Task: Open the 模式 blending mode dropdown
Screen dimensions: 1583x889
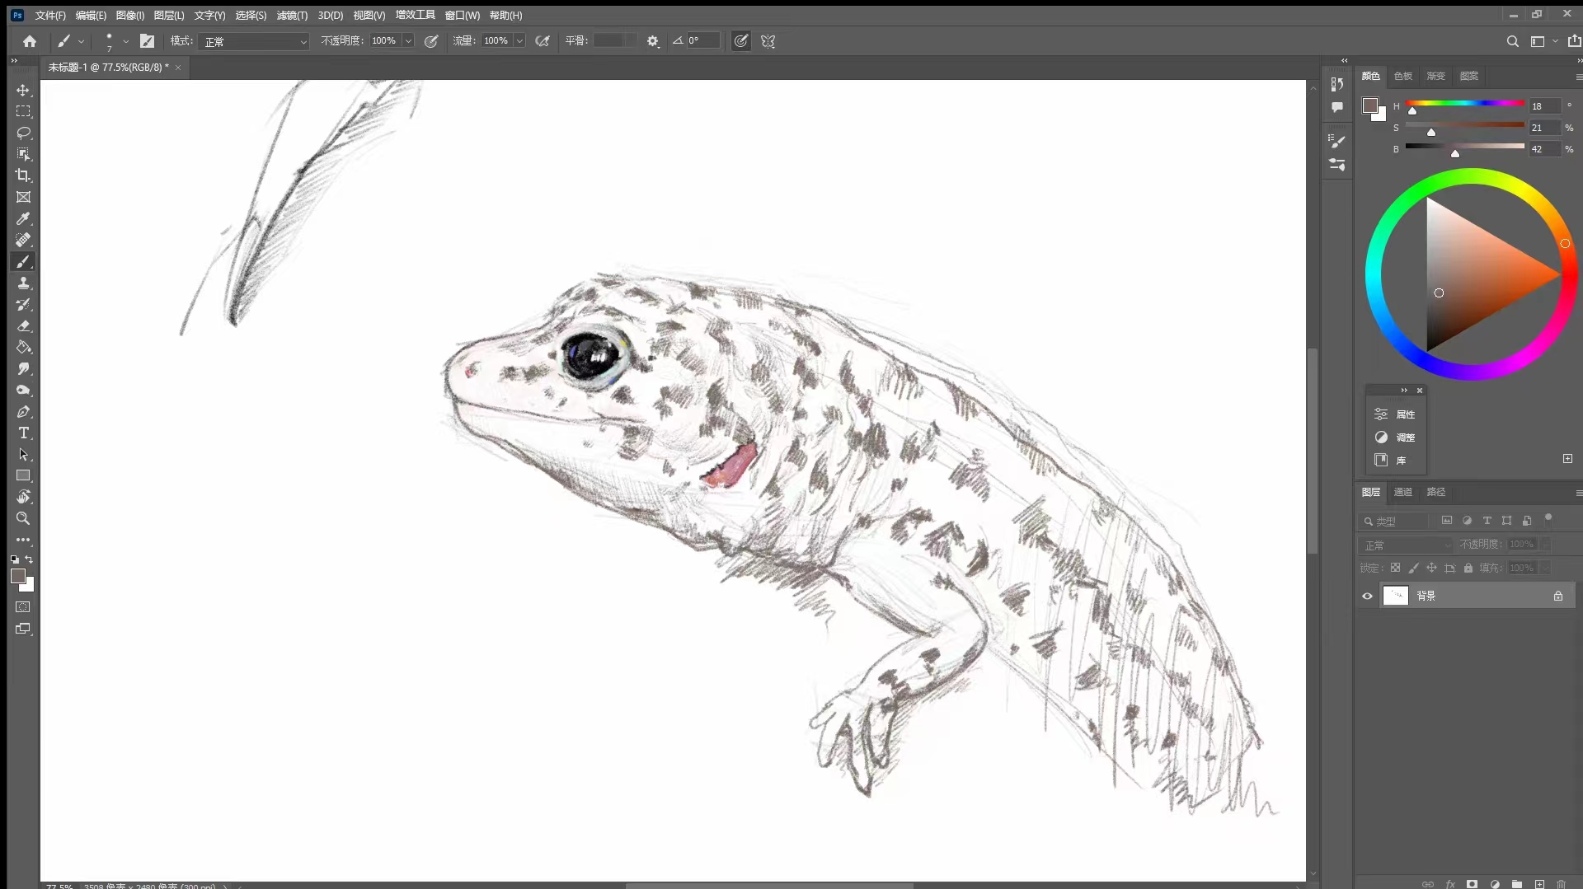Action: pos(253,41)
